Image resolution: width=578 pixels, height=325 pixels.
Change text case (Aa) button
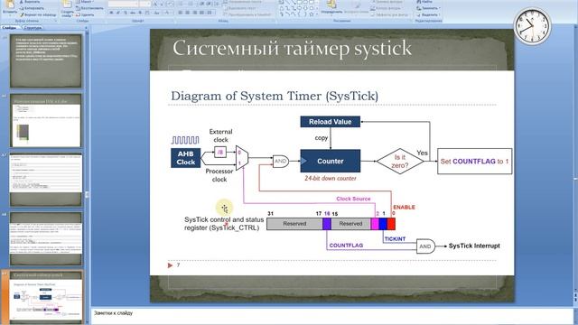click(156, 13)
